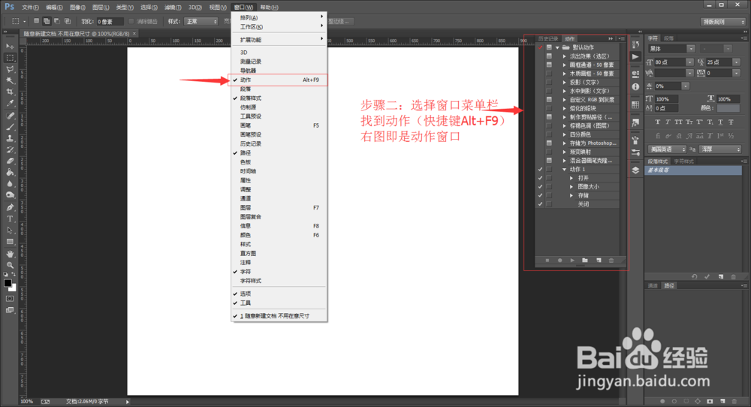The height and width of the screenshot is (407, 751).
Task: Click Record button in Actions panel
Action: click(x=559, y=261)
